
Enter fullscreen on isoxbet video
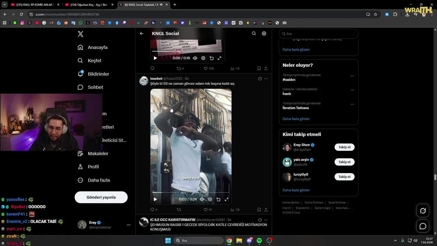[226, 199]
